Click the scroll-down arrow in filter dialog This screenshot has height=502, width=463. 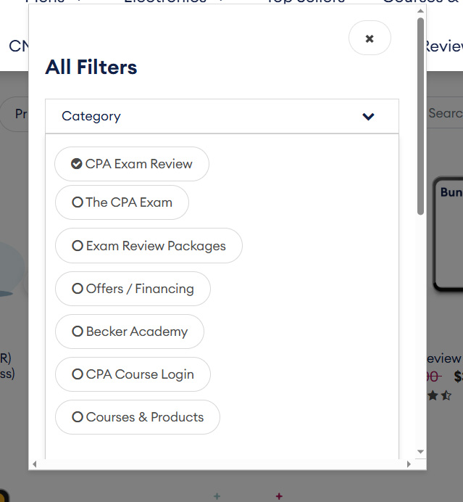tap(421, 452)
